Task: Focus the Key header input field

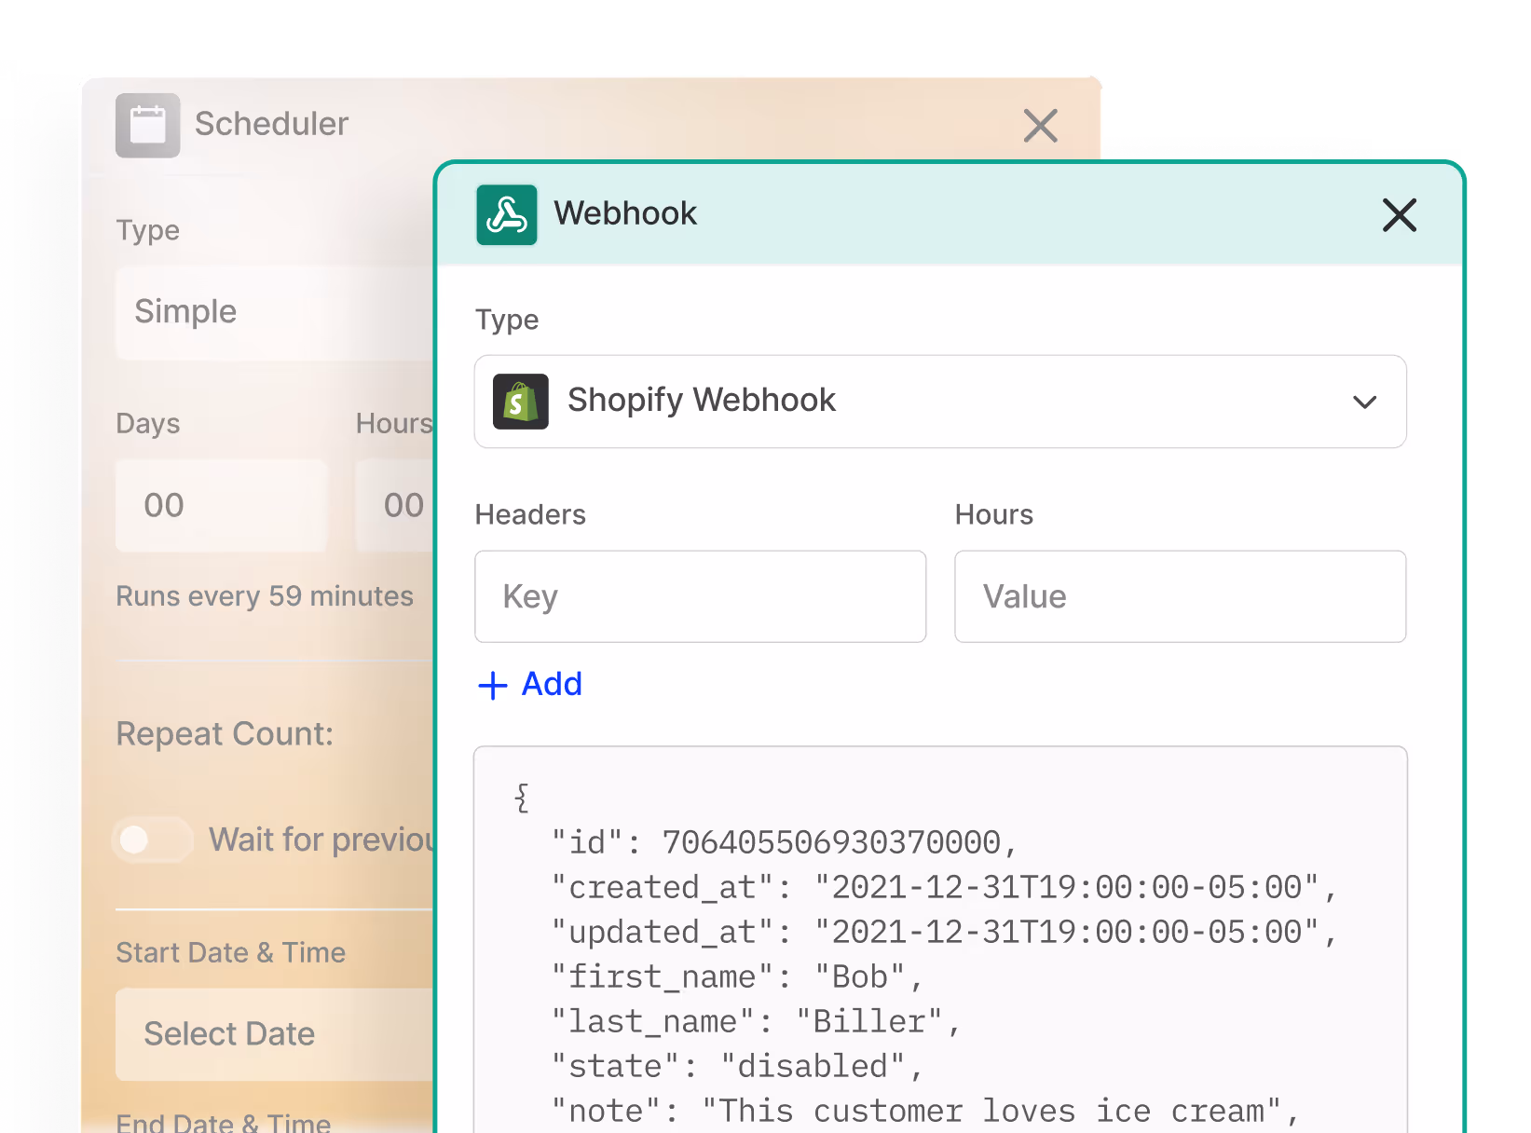Action: [701, 596]
